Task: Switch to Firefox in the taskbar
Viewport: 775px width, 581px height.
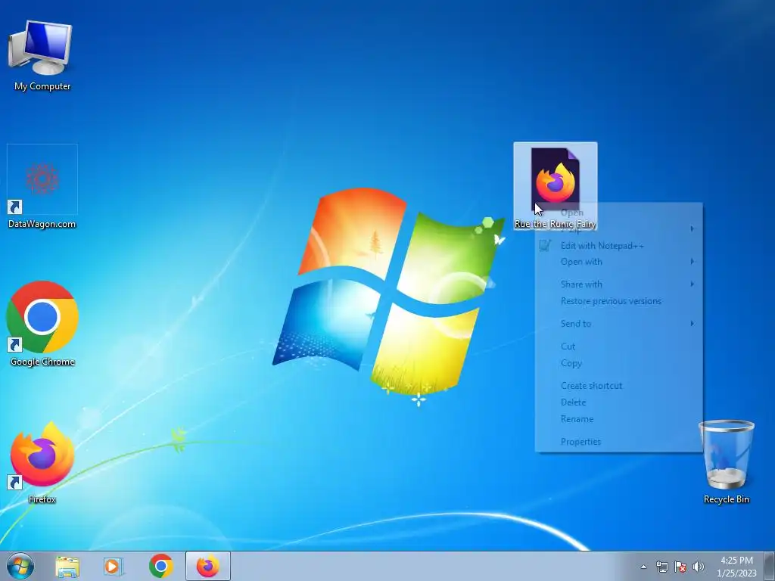Action: [x=208, y=566]
